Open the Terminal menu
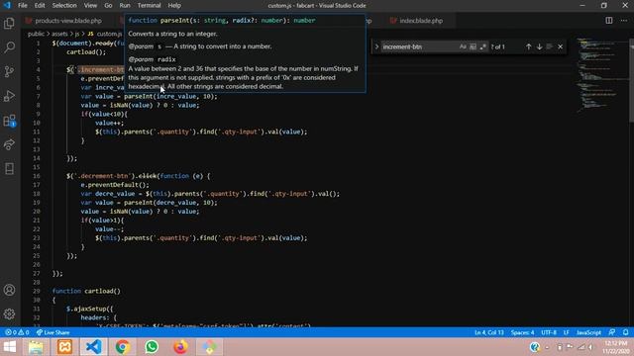 pyautogui.click(x=149, y=5)
